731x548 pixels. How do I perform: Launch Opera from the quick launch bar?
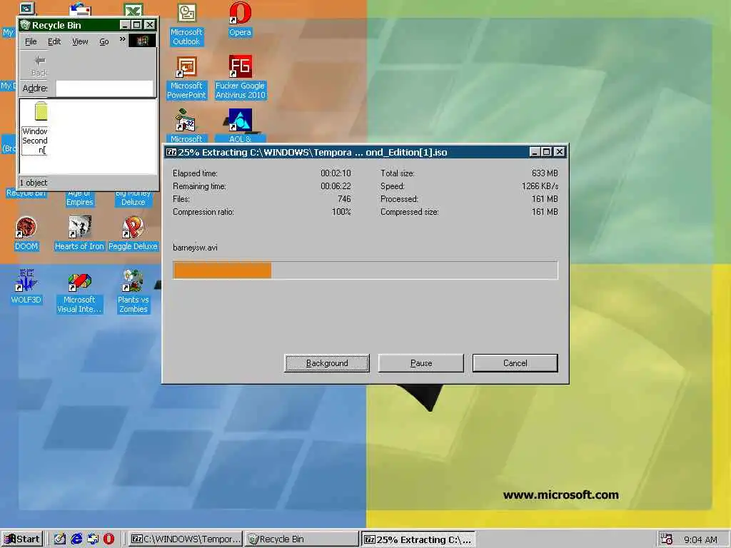point(109,539)
